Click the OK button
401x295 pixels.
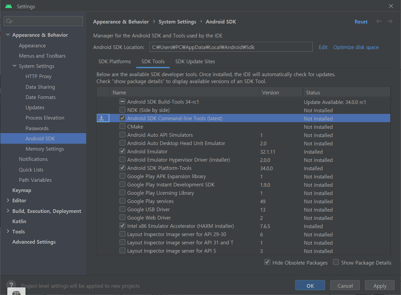click(x=310, y=286)
